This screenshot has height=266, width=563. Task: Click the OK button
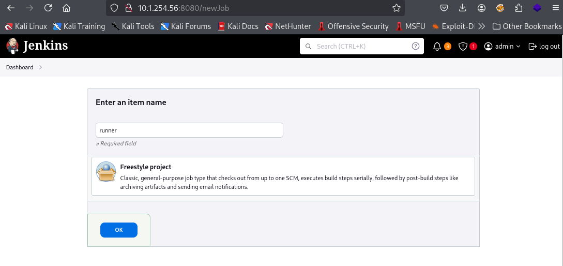119,230
